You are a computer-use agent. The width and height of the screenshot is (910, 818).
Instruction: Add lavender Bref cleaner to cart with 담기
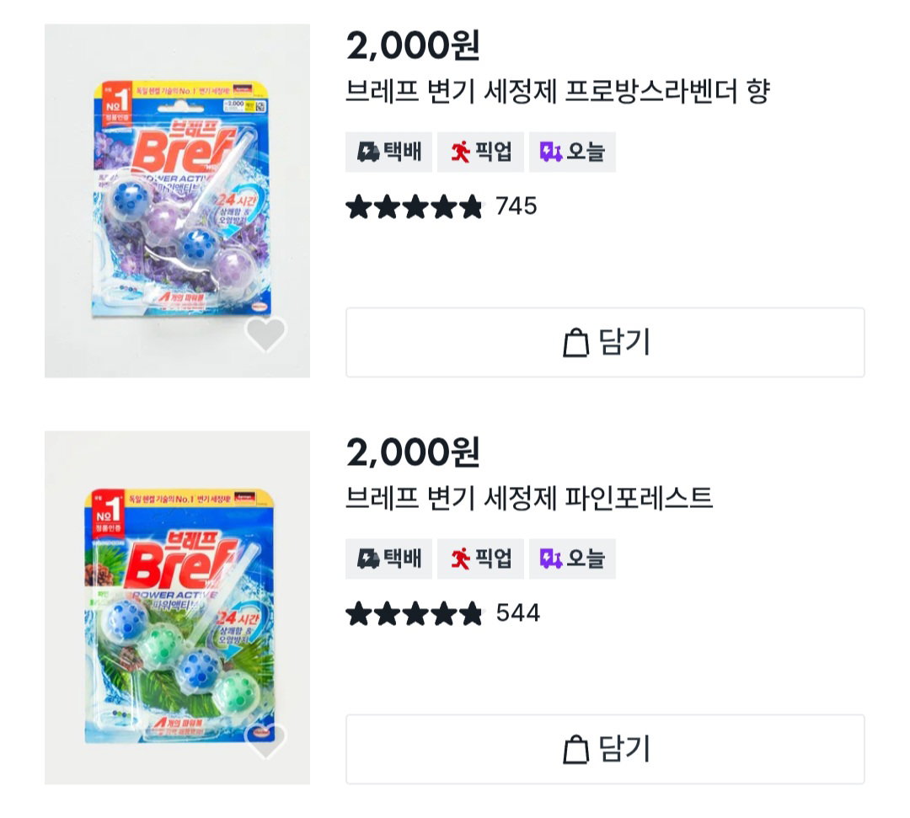click(605, 342)
